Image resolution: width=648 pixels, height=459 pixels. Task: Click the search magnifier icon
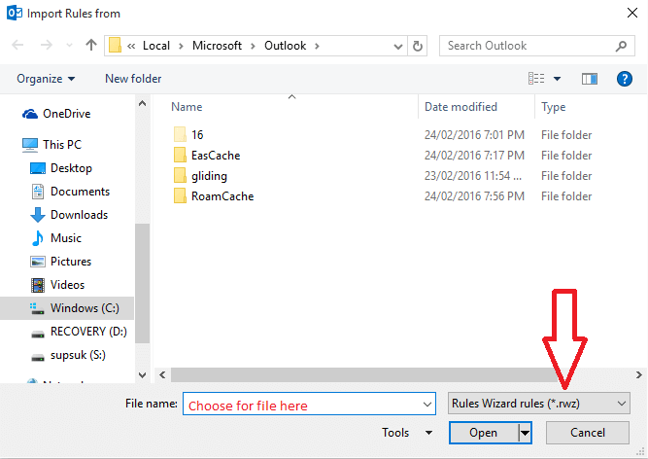tap(621, 46)
